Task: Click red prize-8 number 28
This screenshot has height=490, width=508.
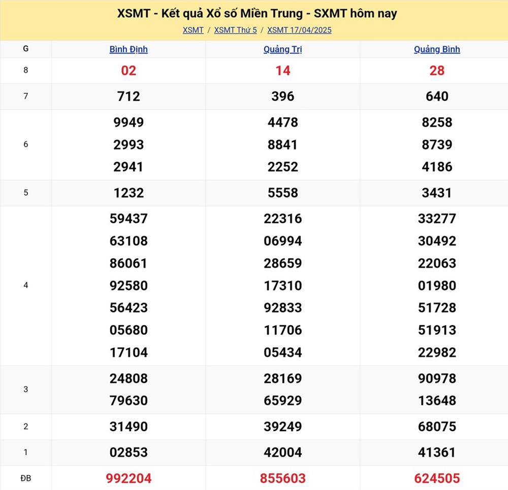Action: point(437,71)
